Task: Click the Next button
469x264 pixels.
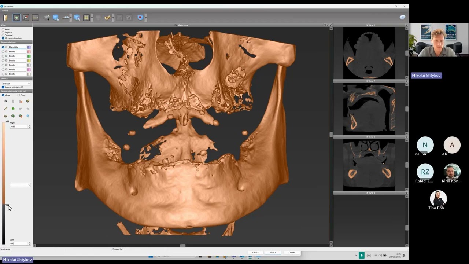Action: pos(273,252)
